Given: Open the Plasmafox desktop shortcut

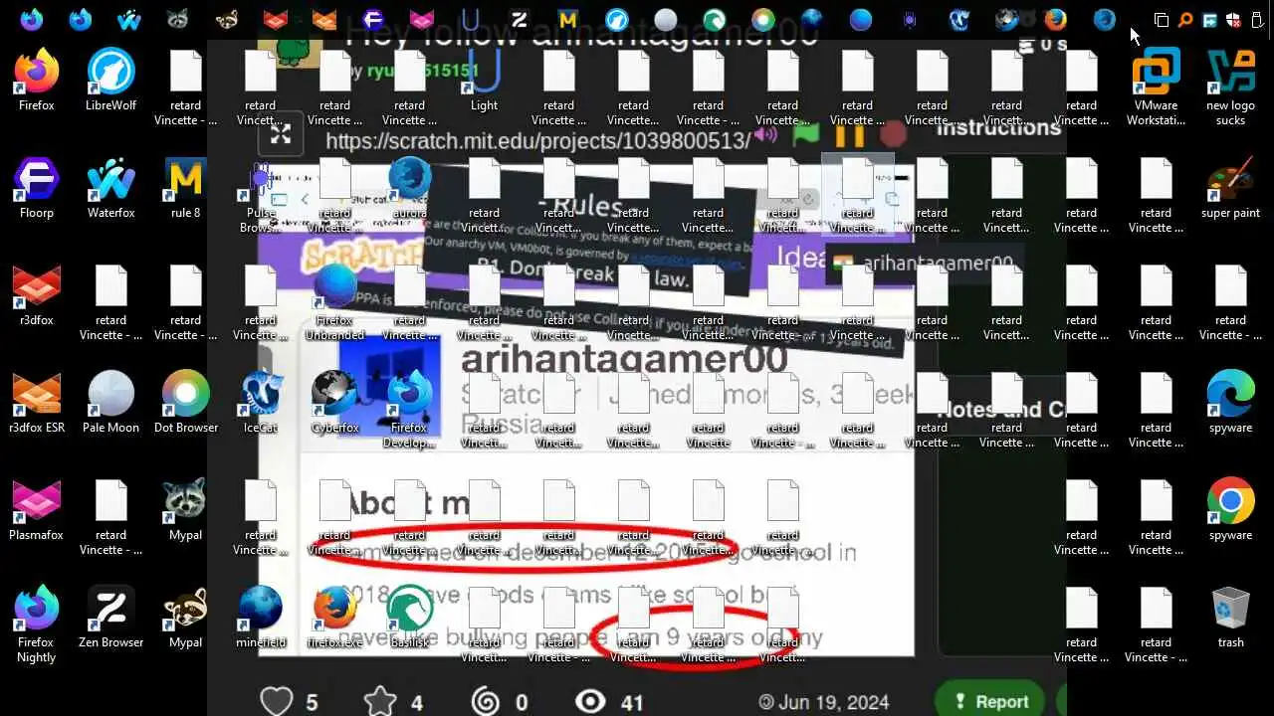Looking at the screenshot, I should (x=36, y=509).
